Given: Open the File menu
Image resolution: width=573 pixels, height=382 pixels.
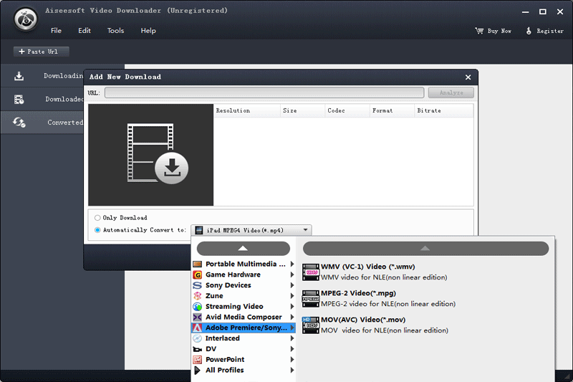Looking at the screenshot, I should tap(56, 31).
